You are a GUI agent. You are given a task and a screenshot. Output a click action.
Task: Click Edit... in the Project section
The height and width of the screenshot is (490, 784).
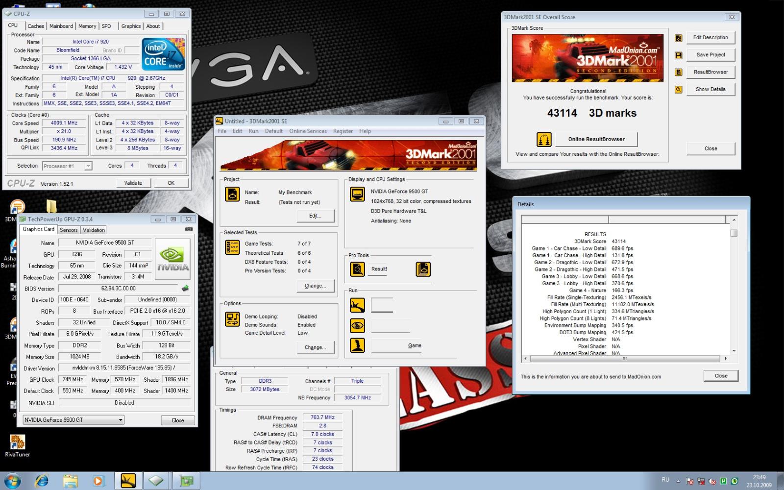tap(316, 216)
